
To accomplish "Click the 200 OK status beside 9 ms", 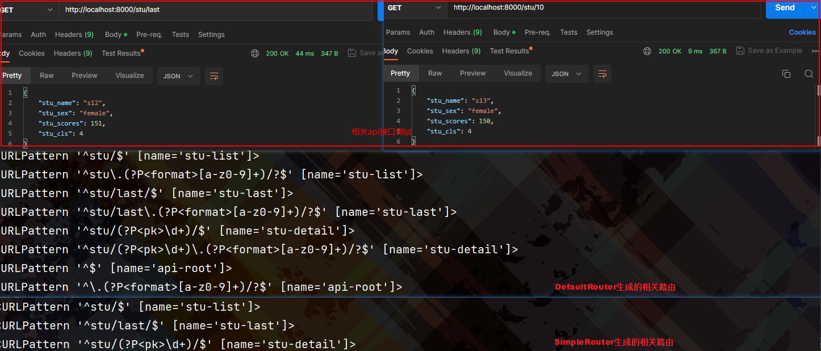I will 670,51.
